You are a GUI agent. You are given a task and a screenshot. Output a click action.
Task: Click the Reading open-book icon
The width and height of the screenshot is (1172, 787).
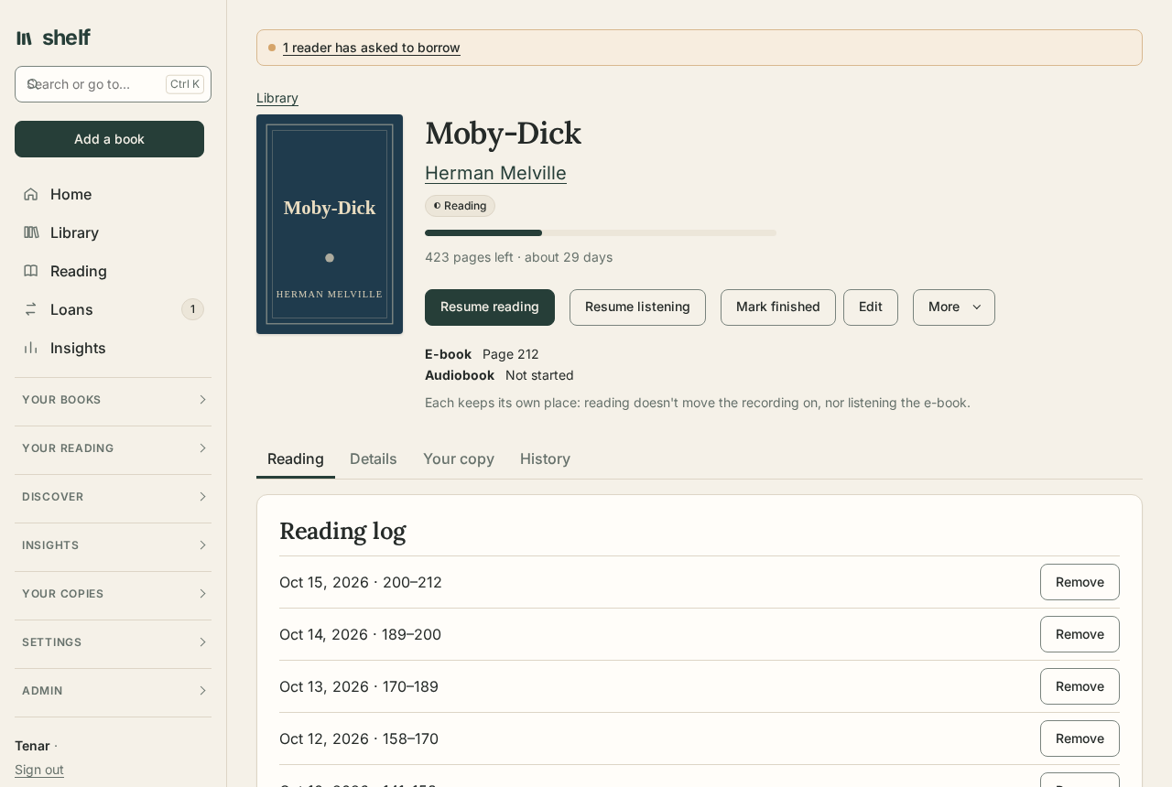[31, 271]
